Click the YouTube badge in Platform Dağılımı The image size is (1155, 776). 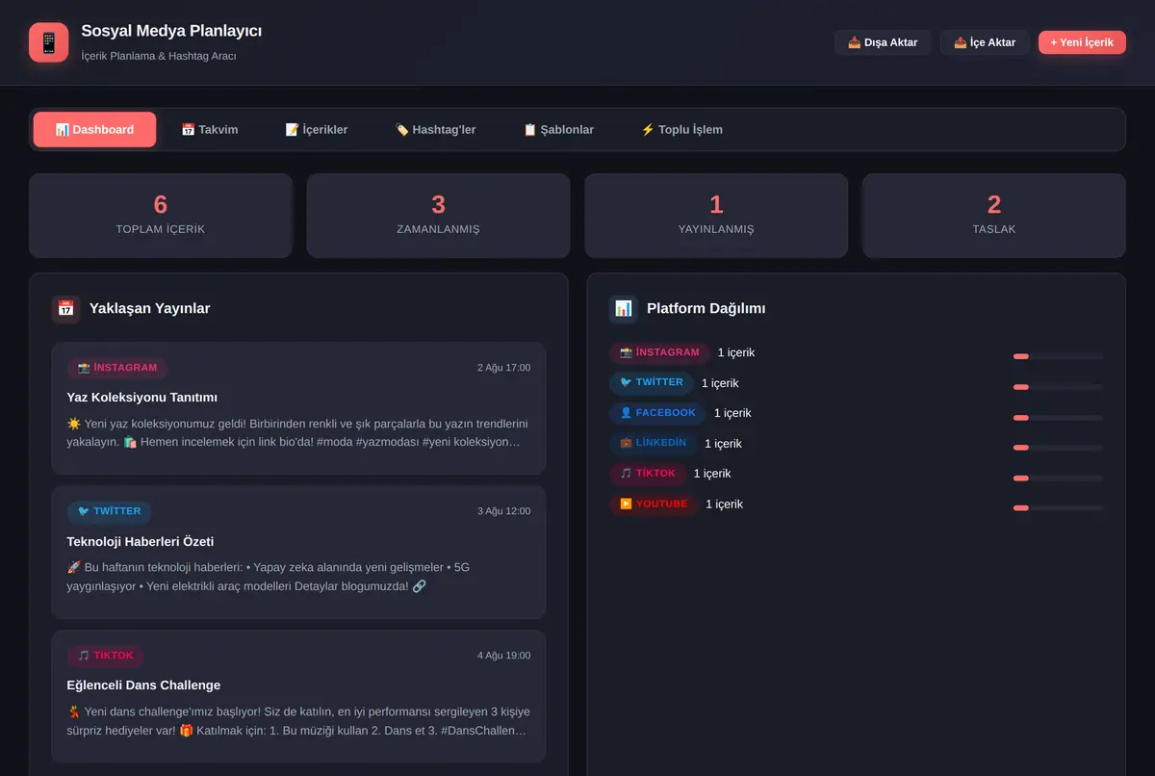tap(654, 504)
